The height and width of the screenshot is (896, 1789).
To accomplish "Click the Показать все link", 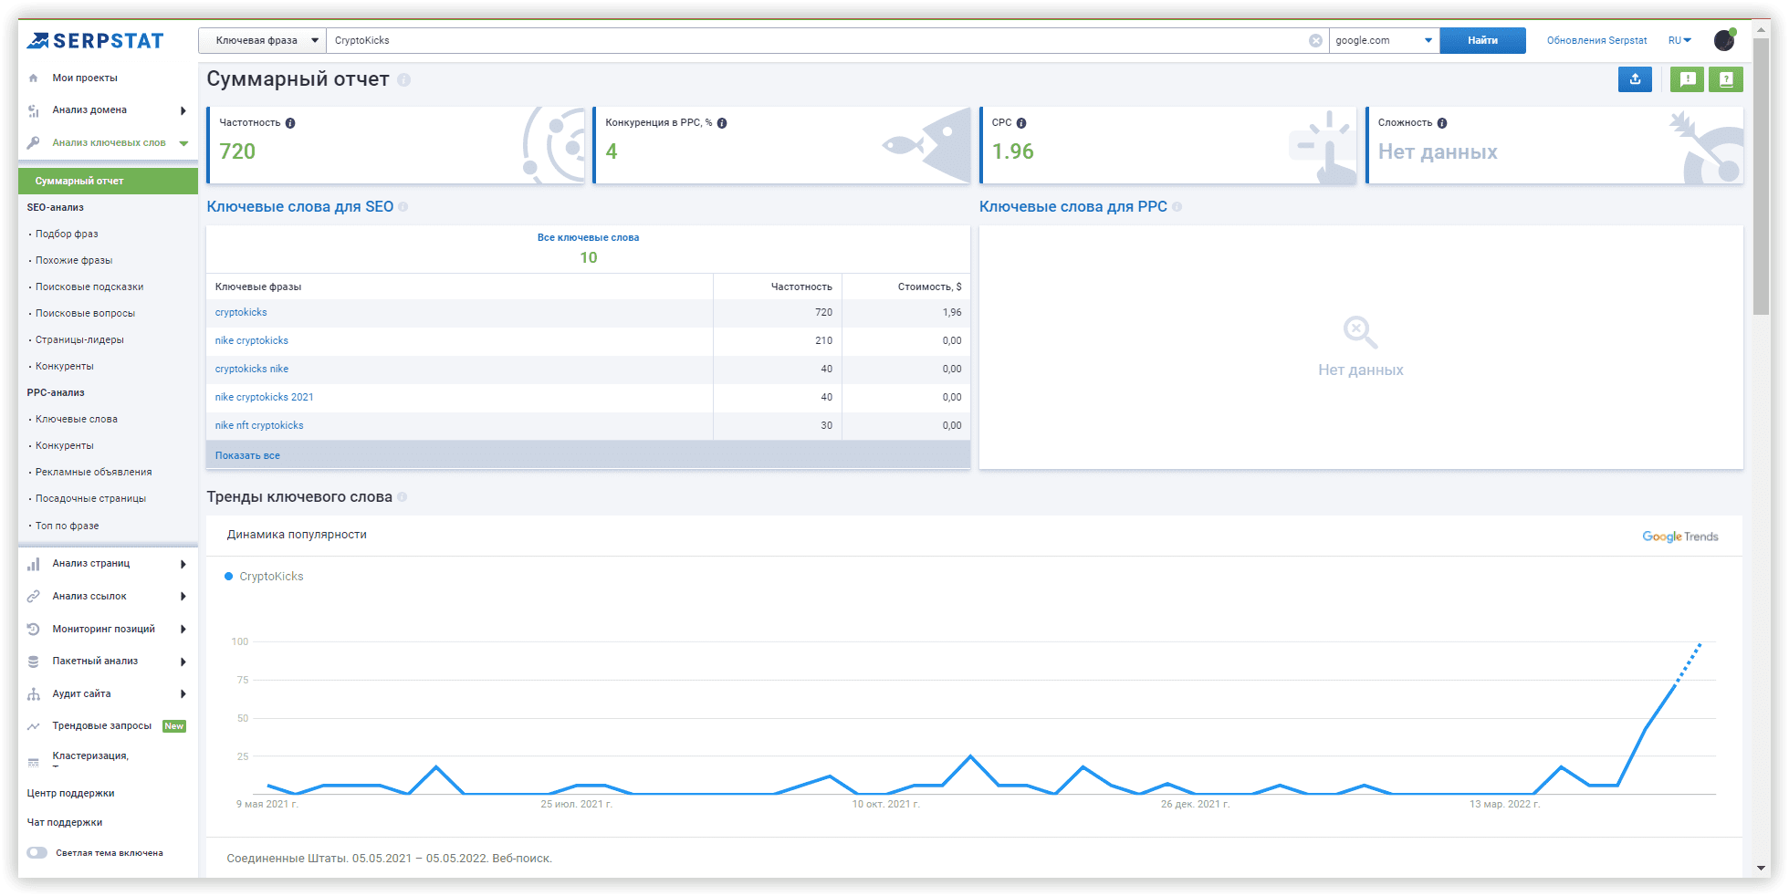I will (x=247, y=455).
